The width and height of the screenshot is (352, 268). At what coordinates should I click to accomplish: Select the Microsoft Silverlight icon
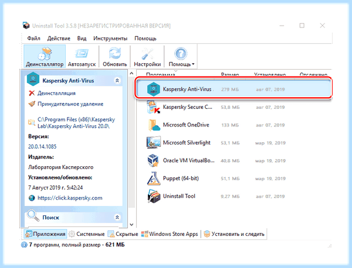coord(154,142)
